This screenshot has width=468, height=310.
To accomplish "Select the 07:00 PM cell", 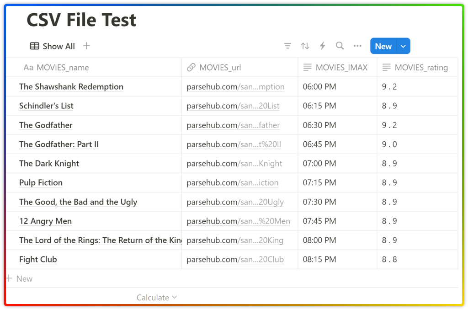I will (x=337, y=163).
